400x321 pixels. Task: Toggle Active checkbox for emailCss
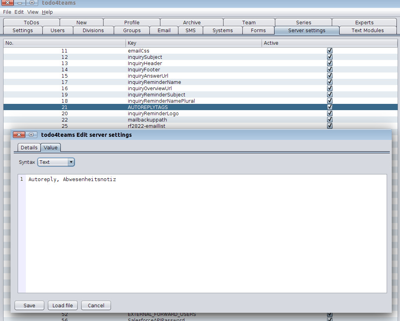point(330,51)
